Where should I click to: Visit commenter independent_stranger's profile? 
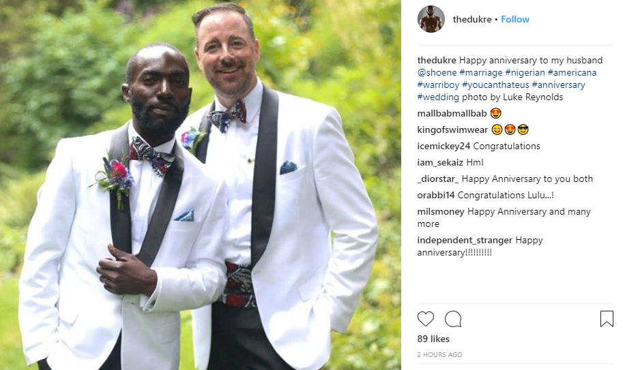[465, 241]
